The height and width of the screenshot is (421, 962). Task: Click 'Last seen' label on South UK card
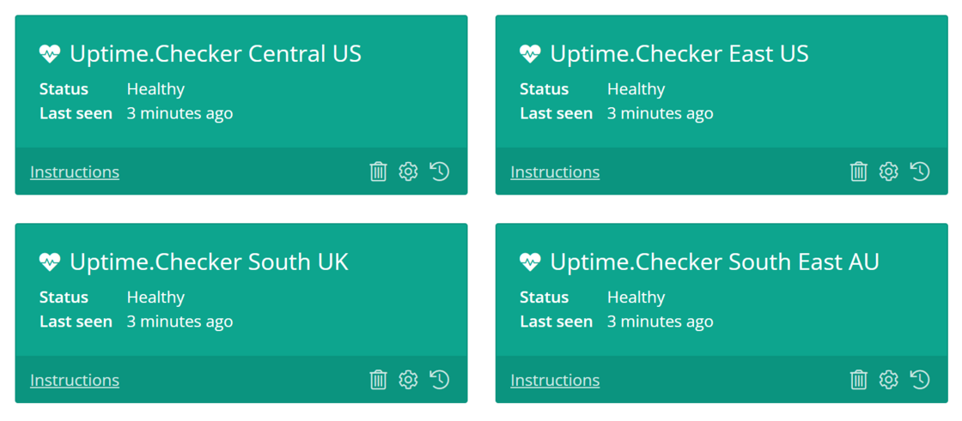76,322
